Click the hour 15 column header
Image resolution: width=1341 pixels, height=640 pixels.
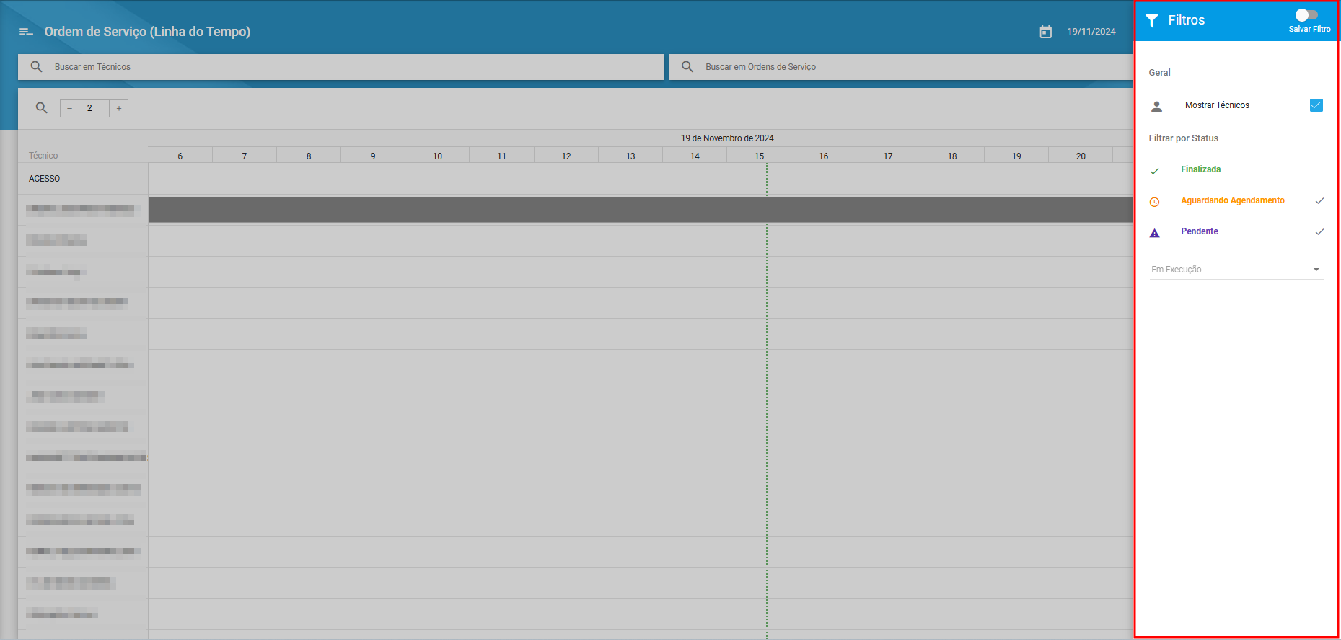tap(759, 156)
